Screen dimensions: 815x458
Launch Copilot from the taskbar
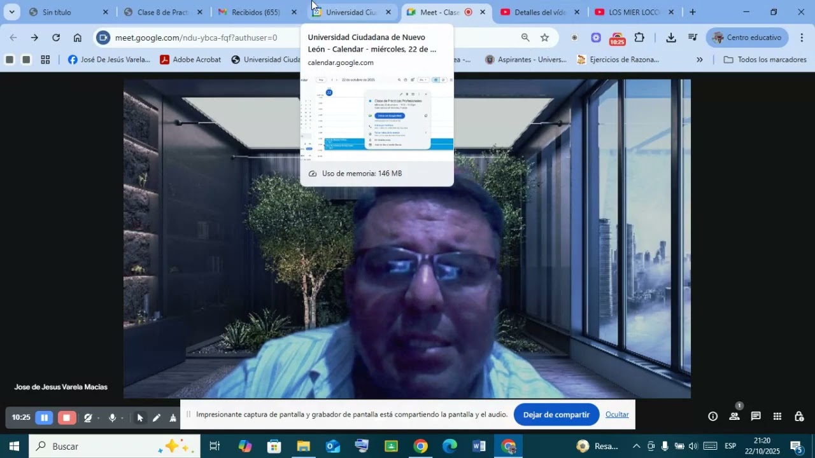coord(245,447)
